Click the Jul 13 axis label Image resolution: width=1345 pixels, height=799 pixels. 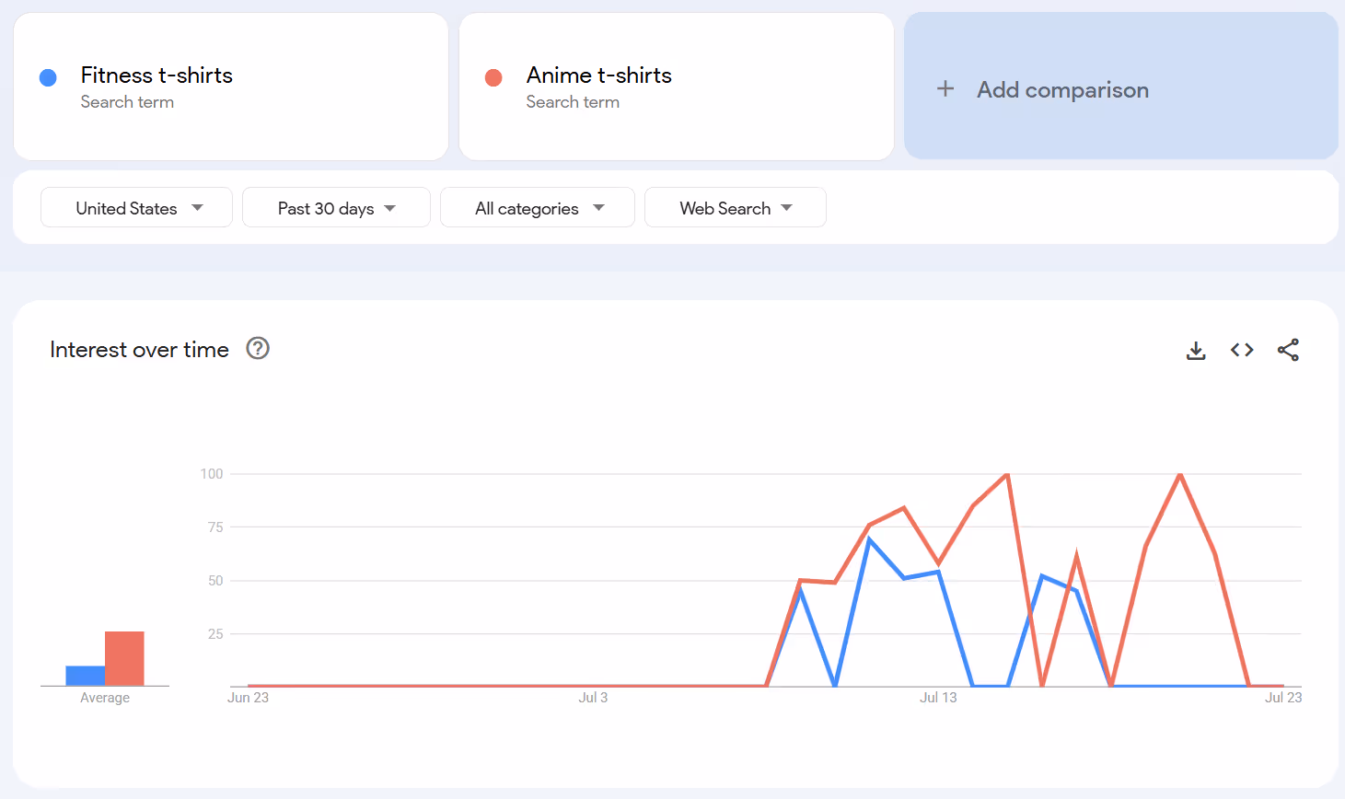point(938,698)
